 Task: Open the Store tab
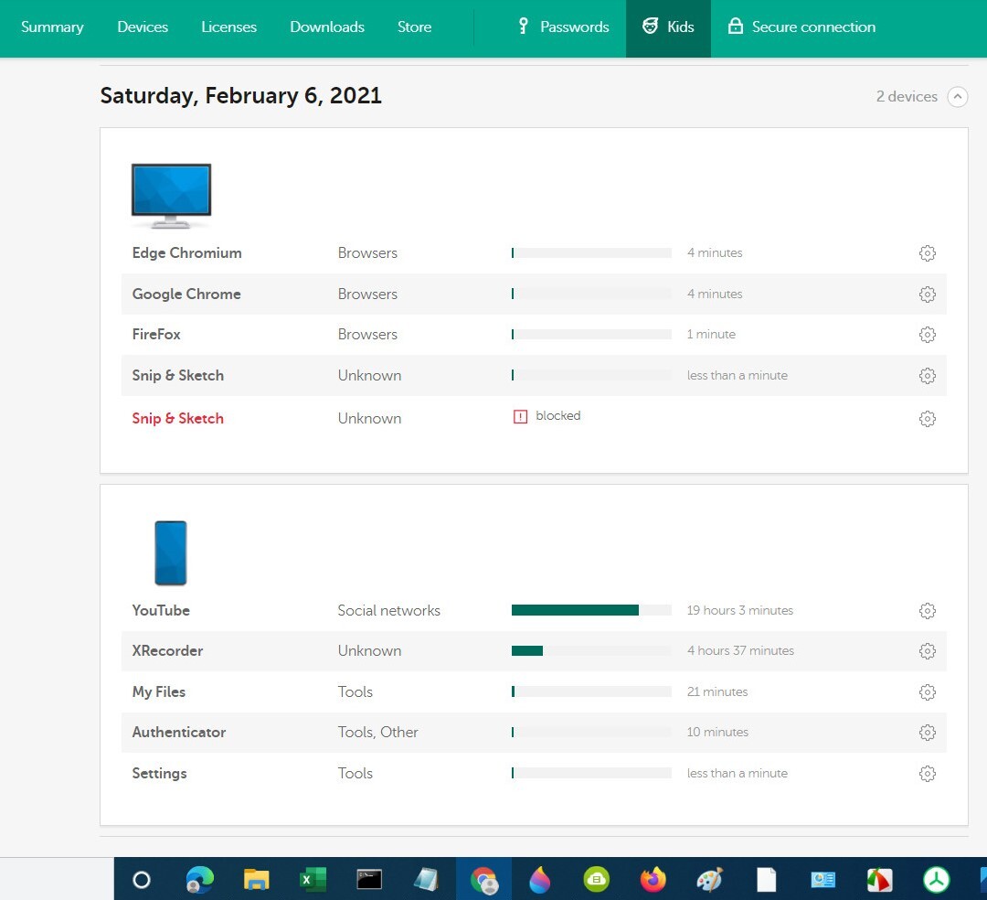pyautogui.click(x=414, y=27)
